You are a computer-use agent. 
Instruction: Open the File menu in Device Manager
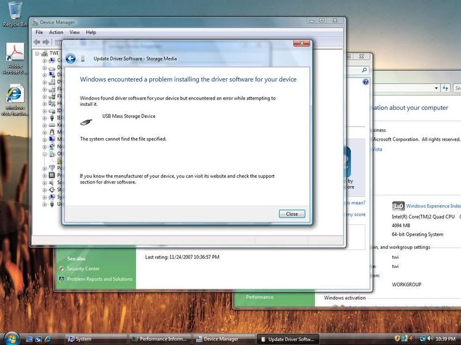39,32
